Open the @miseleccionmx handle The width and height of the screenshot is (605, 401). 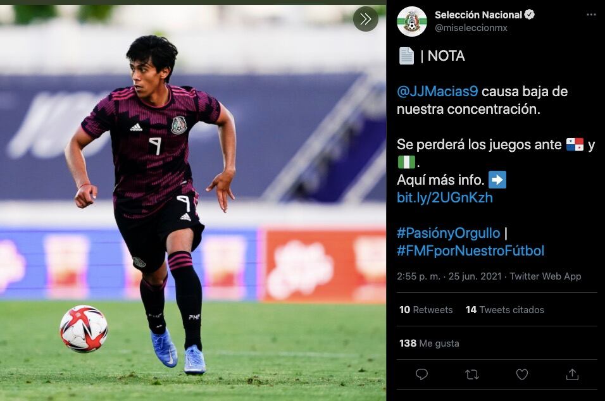471,28
